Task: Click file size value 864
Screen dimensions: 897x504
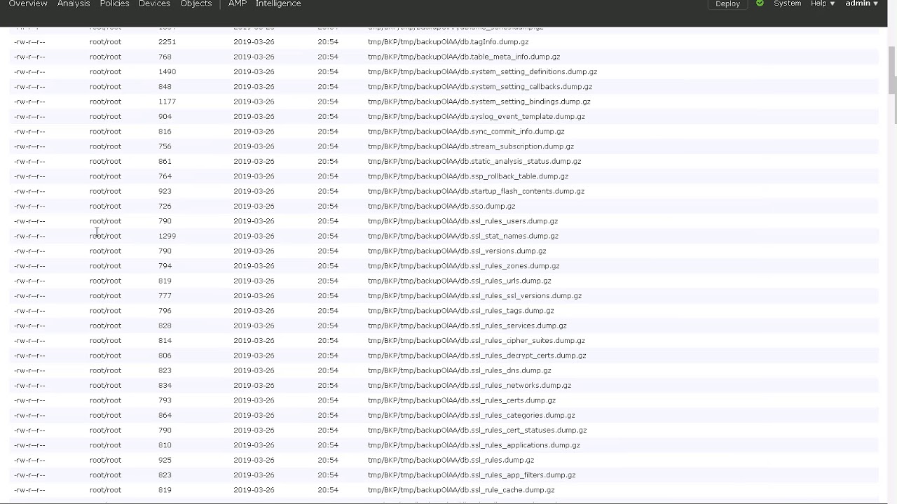Action: click(x=165, y=415)
